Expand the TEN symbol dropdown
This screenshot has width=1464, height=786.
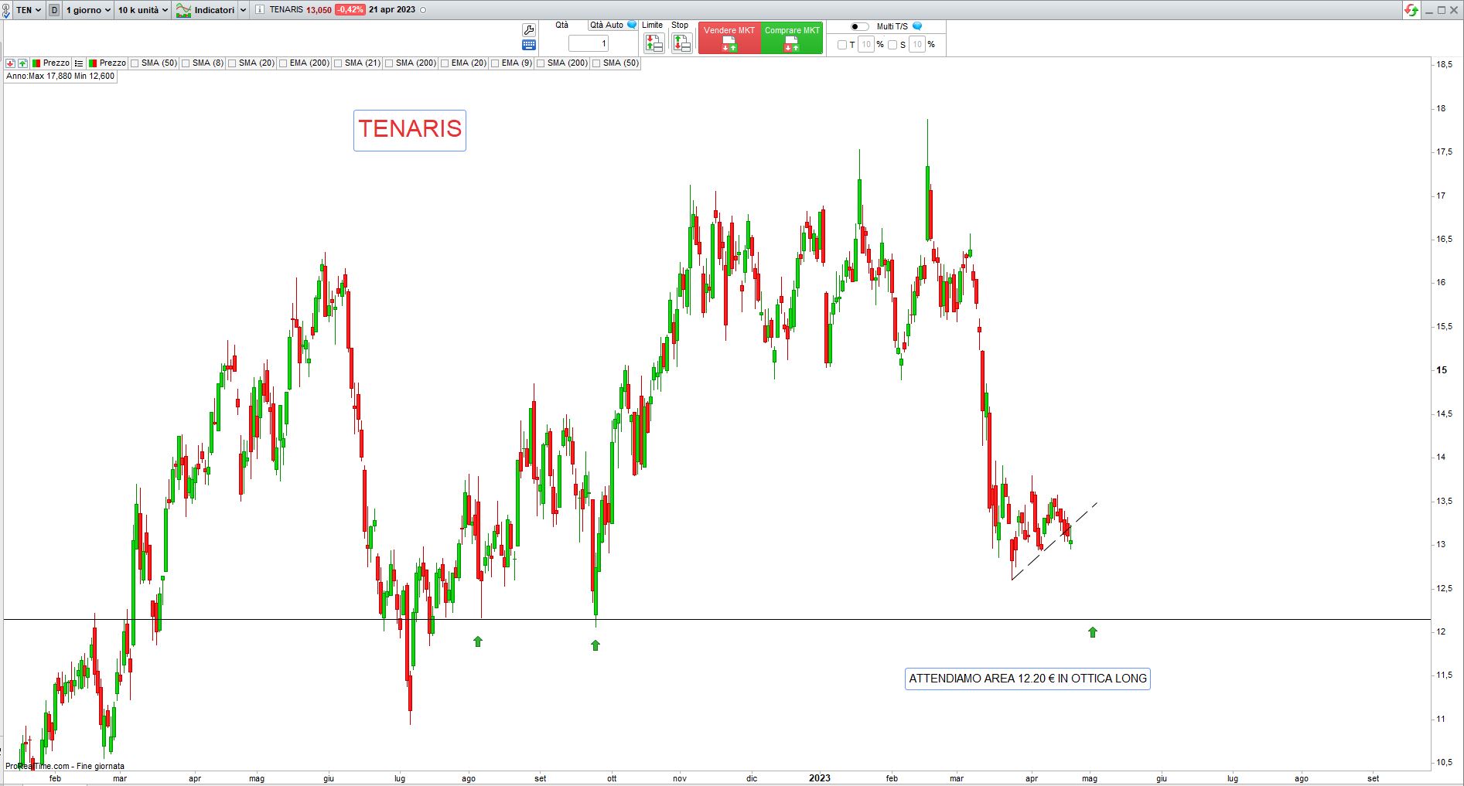click(x=29, y=10)
